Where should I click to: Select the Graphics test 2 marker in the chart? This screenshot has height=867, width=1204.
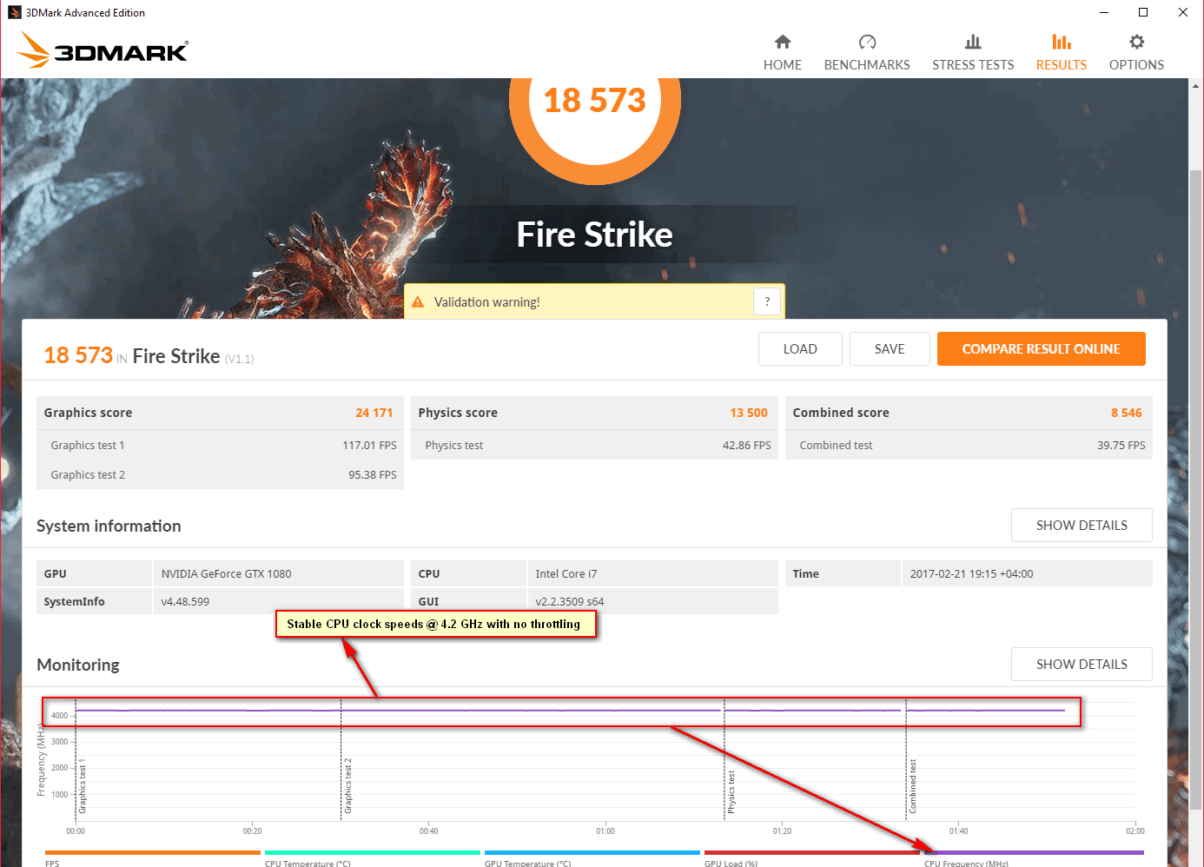(x=347, y=785)
